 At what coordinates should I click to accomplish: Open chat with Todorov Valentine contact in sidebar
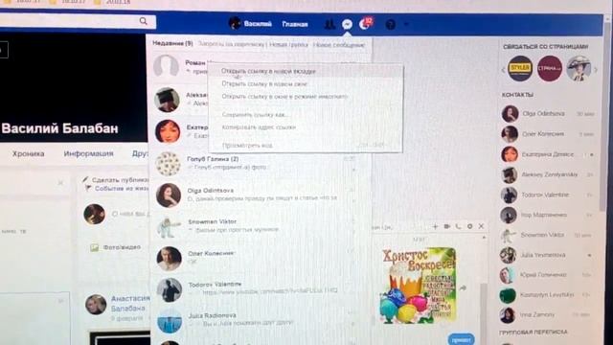click(x=548, y=195)
